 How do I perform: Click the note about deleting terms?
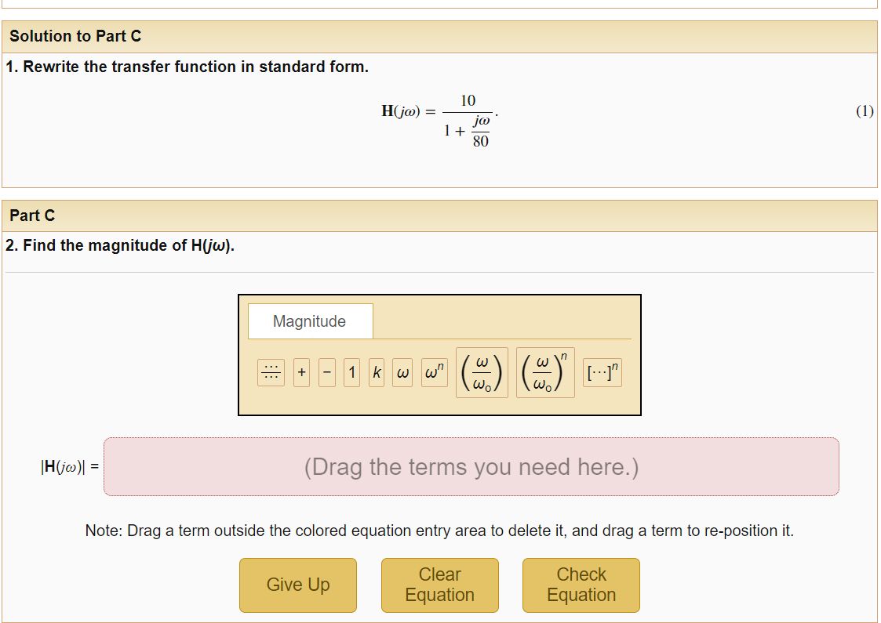pyautogui.click(x=440, y=531)
